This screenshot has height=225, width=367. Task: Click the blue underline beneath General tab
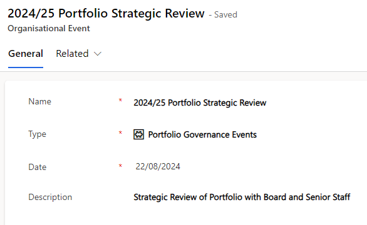pyautogui.click(x=26, y=67)
